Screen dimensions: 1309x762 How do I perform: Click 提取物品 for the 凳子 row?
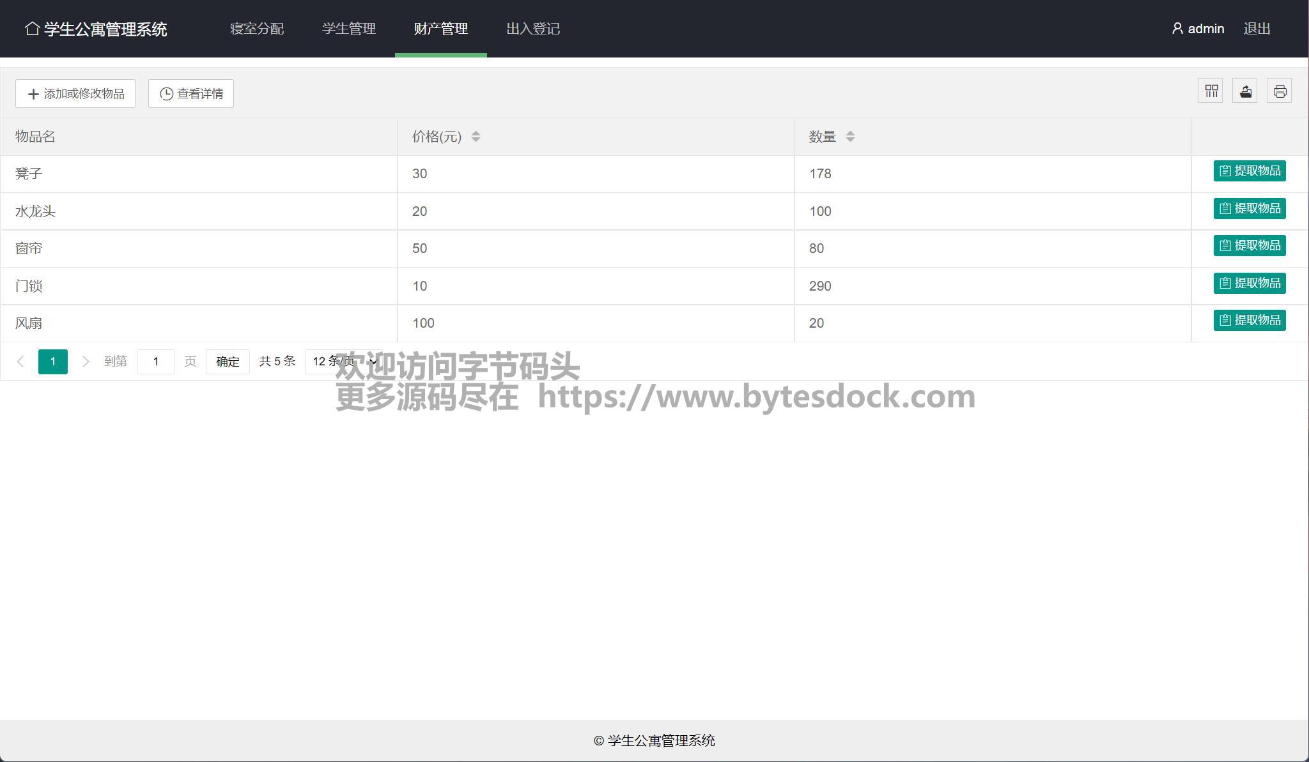click(x=1250, y=171)
